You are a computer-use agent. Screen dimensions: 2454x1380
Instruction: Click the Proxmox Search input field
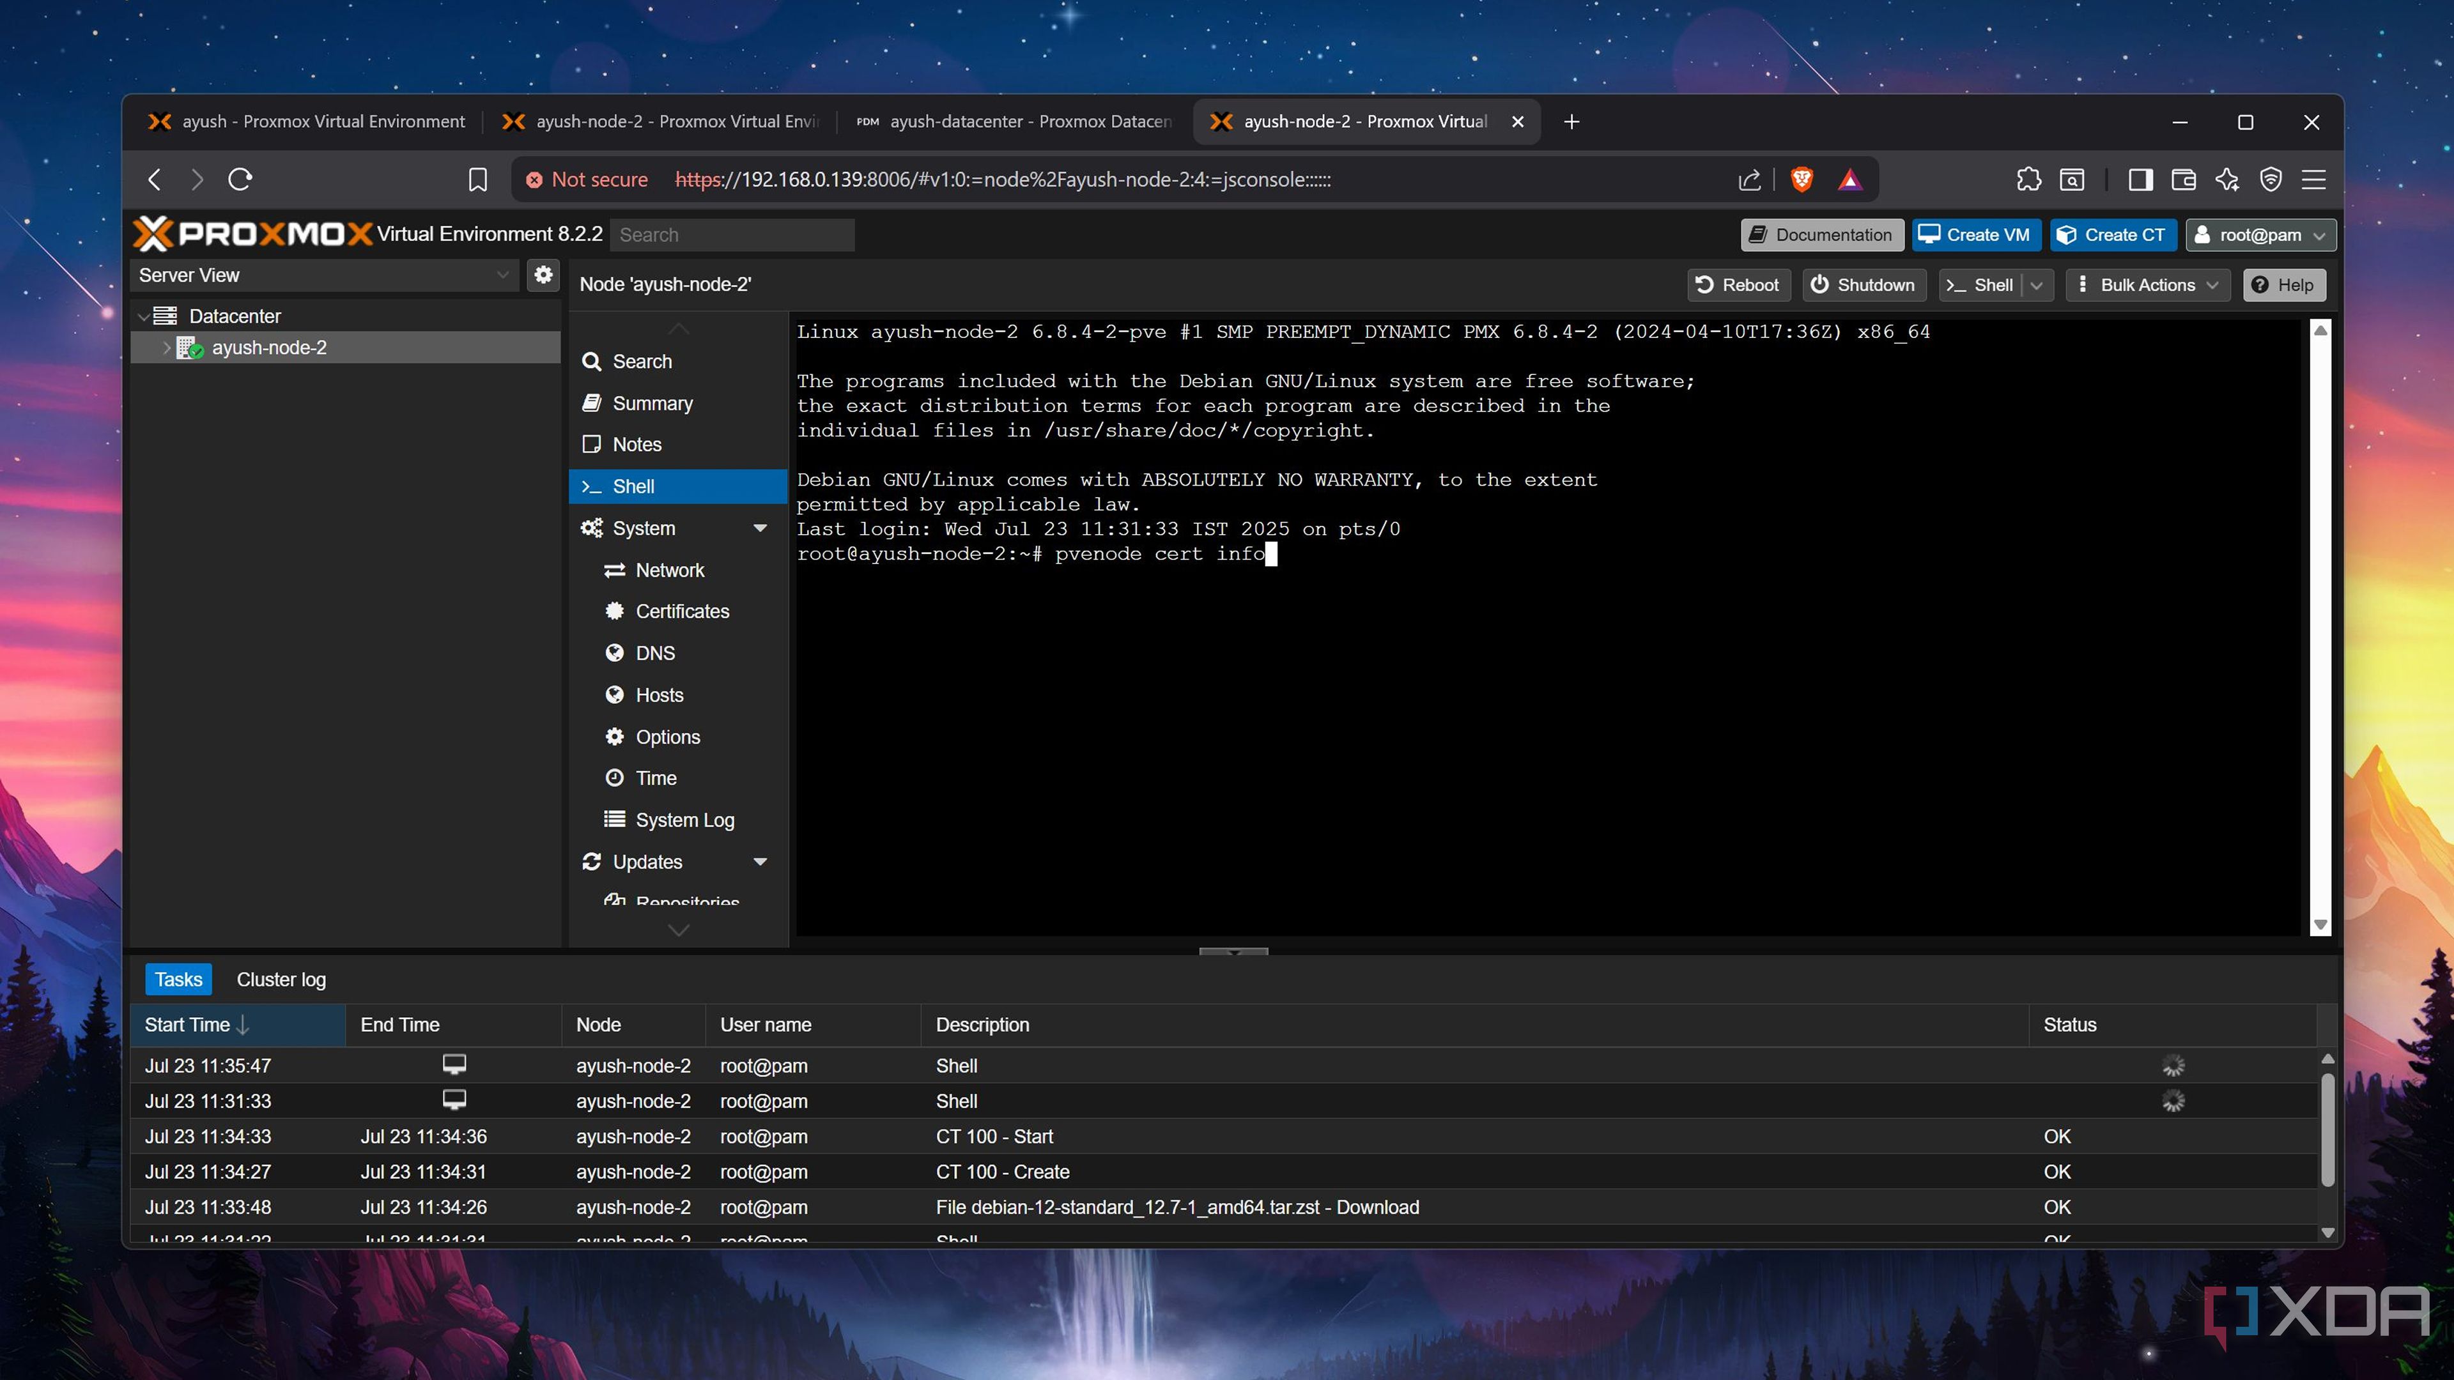[x=732, y=235]
